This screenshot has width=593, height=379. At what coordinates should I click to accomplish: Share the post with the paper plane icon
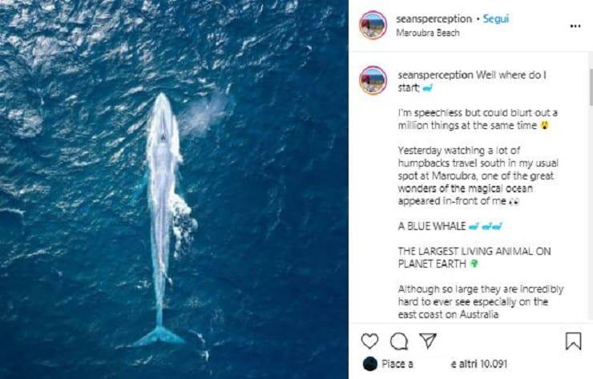pos(428,341)
